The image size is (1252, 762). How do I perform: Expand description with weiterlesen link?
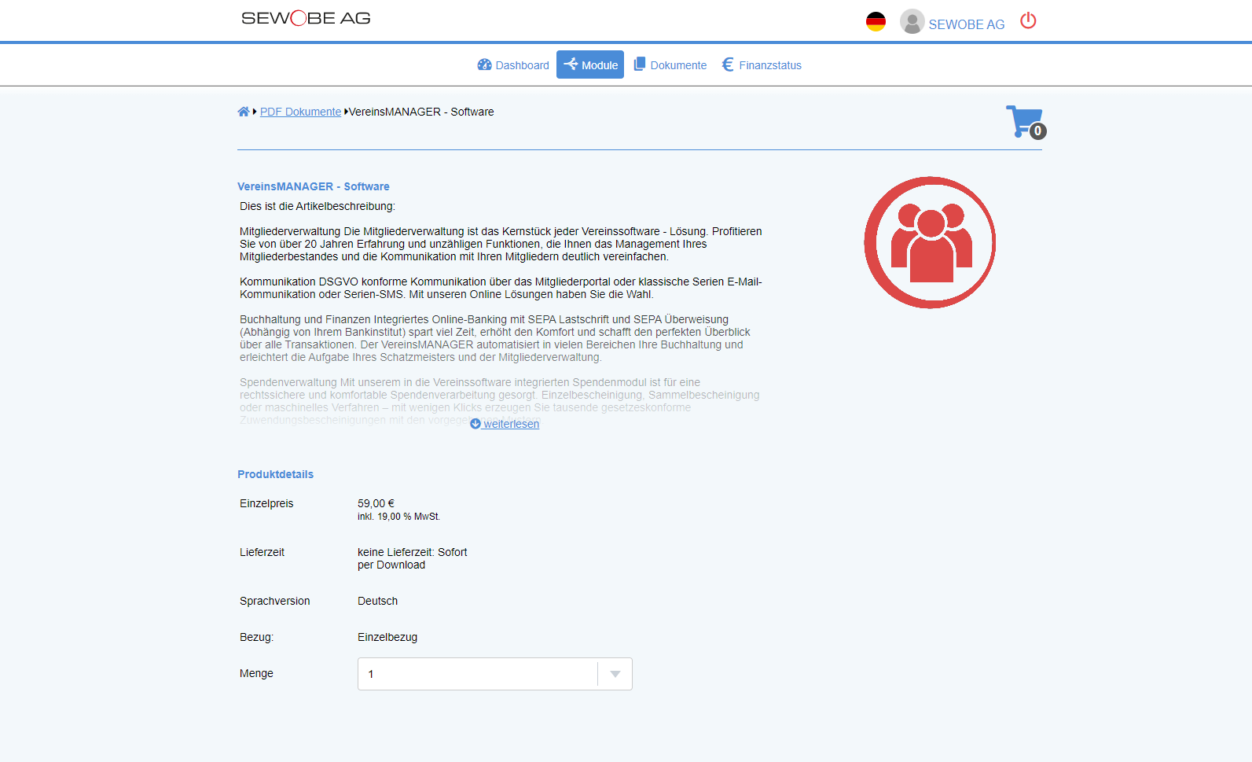tap(505, 424)
